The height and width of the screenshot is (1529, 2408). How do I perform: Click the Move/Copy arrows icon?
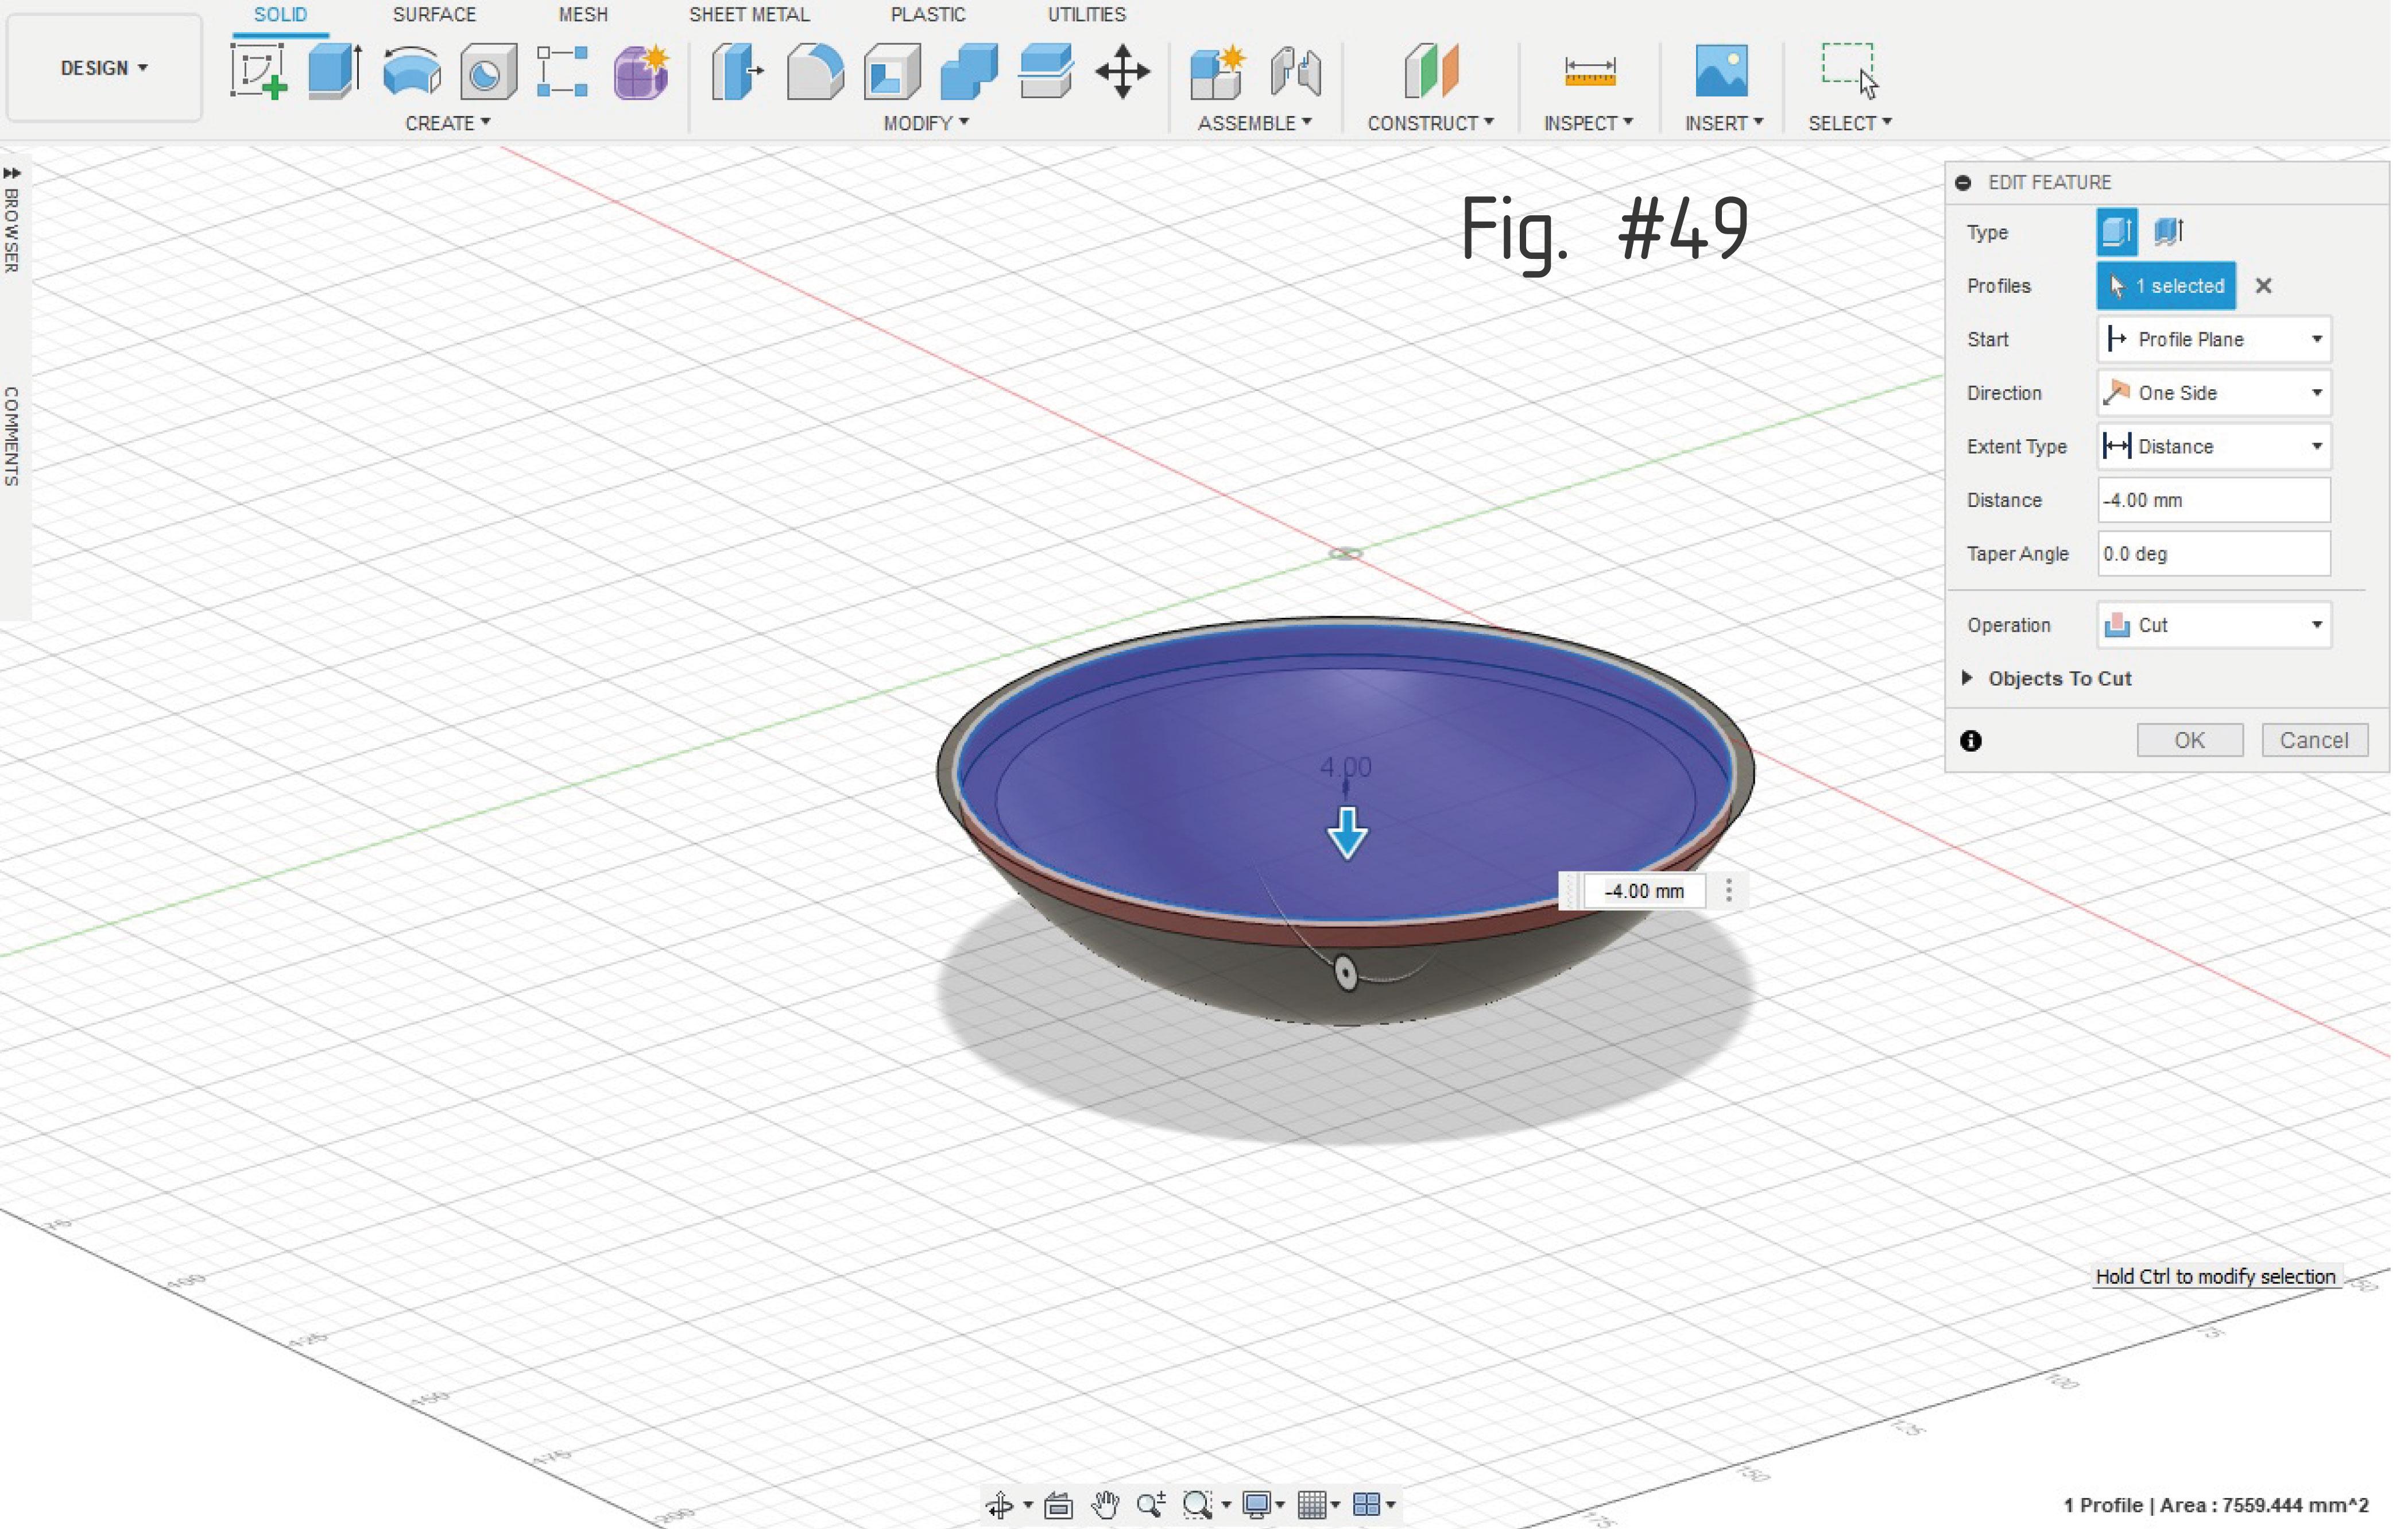click(1122, 72)
